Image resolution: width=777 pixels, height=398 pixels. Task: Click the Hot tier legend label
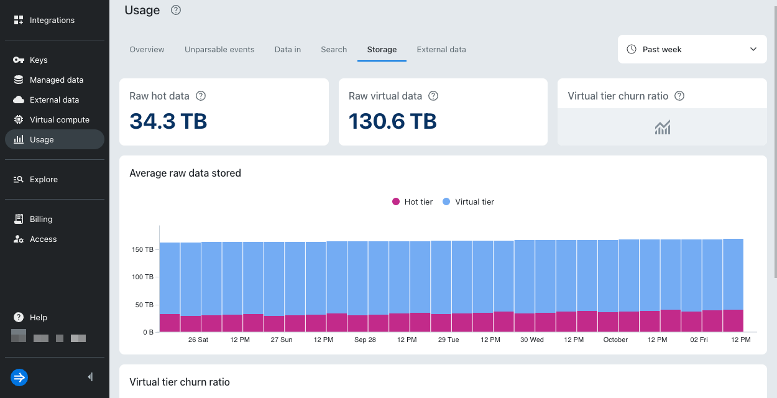pyautogui.click(x=418, y=201)
